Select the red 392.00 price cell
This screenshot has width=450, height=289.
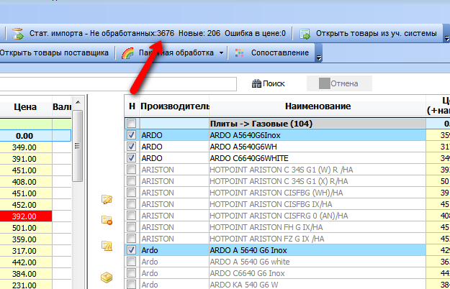point(25,216)
